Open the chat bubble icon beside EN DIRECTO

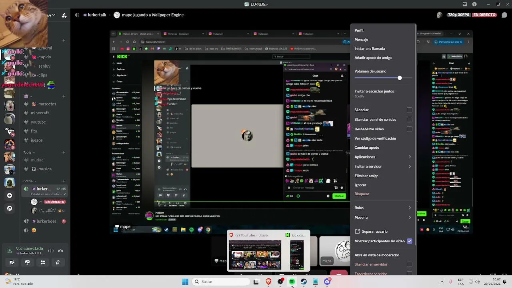pyautogui.click(x=504, y=15)
